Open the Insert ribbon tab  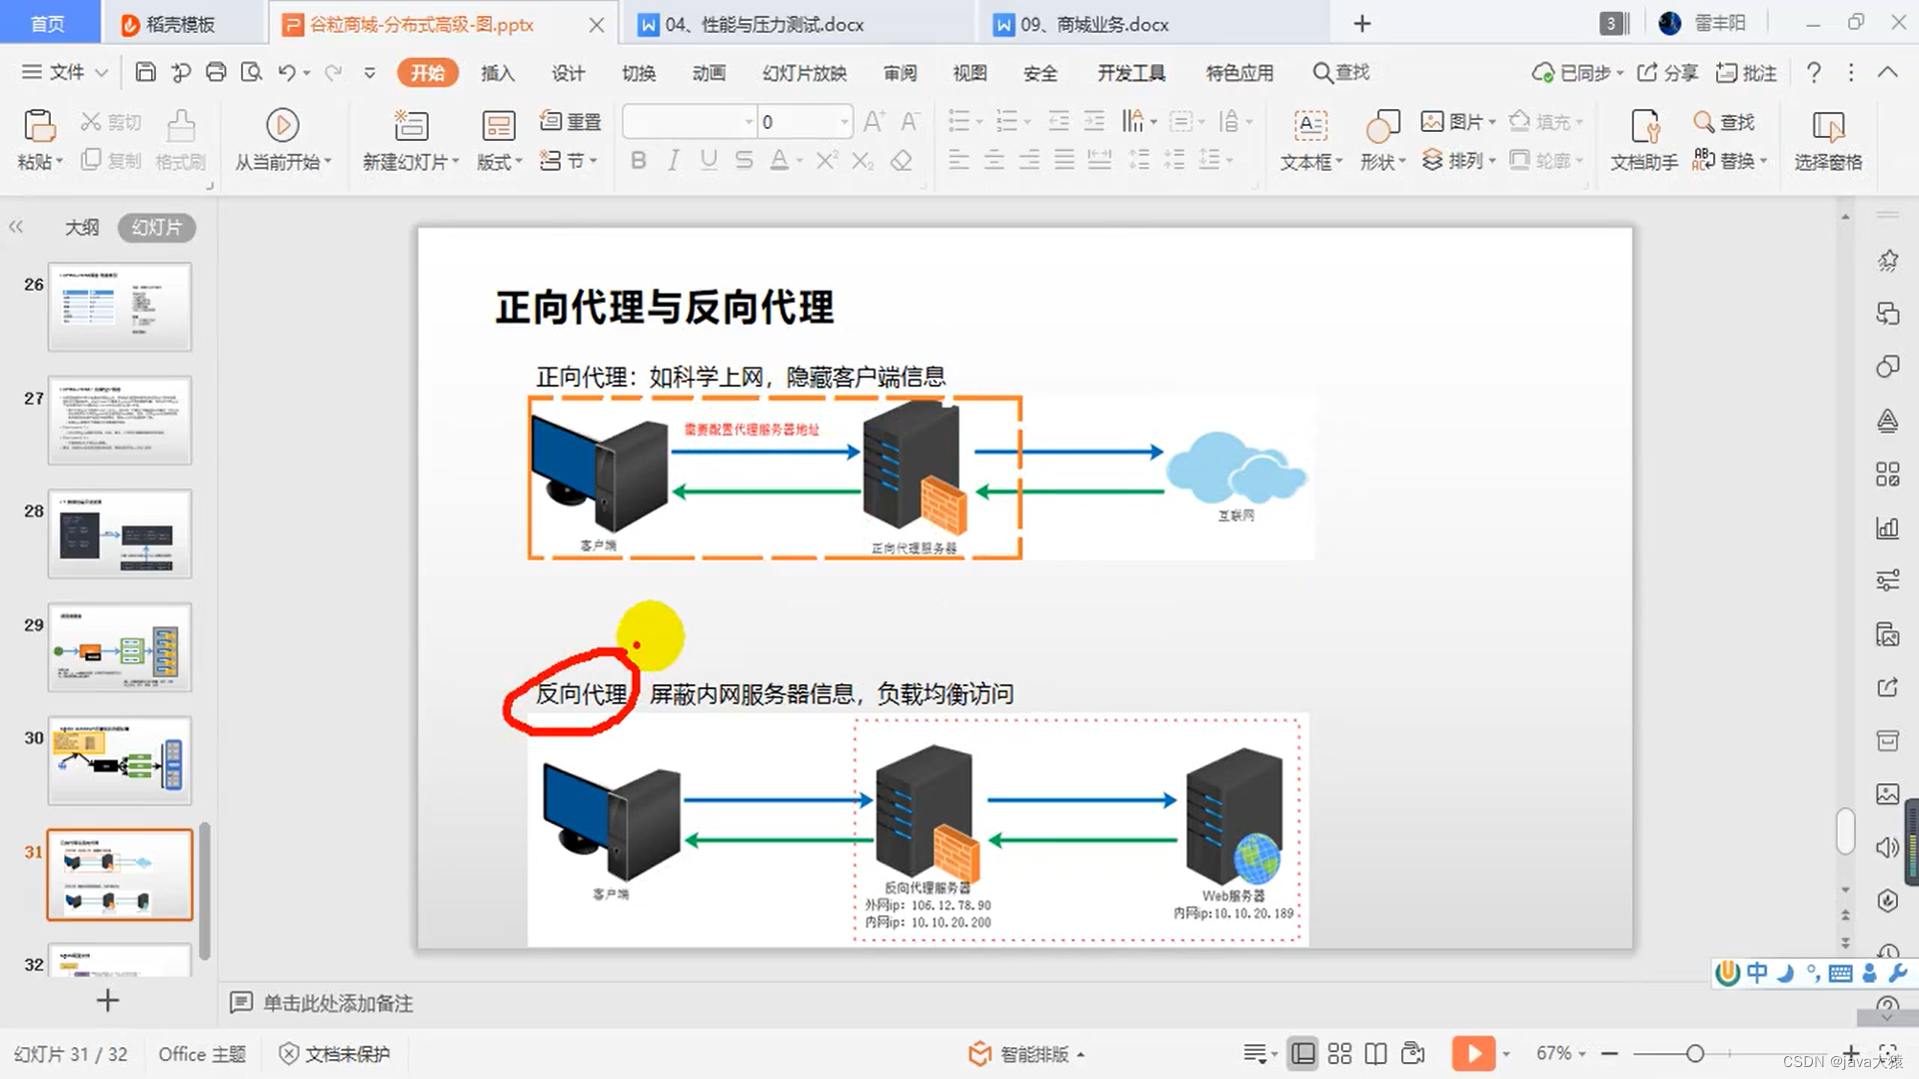click(497, 73)
